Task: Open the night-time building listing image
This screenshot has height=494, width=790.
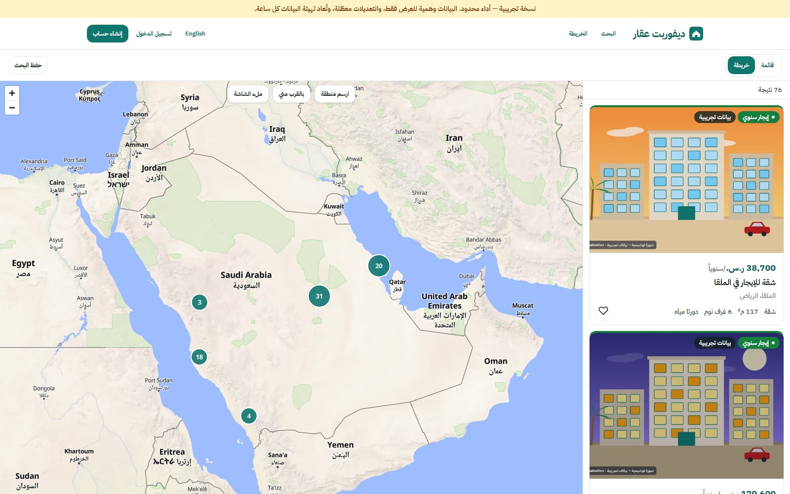Action: (x=686, y=406)
